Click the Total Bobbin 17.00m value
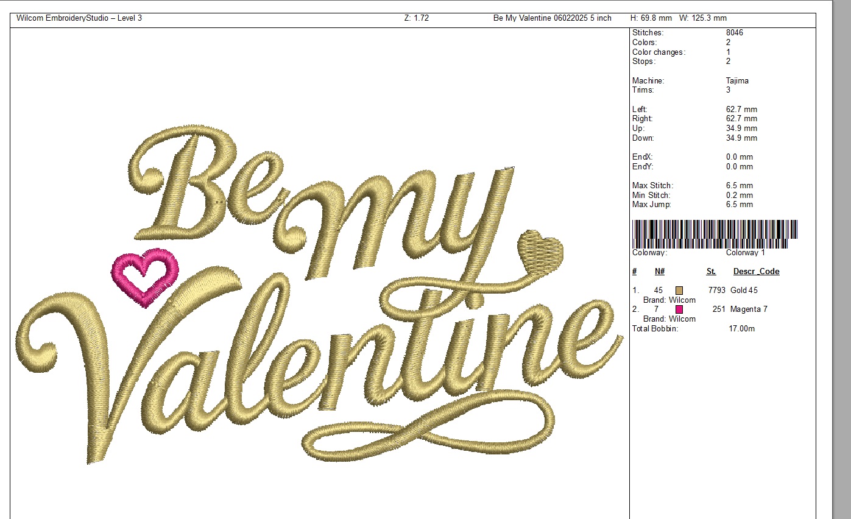The height and width of the screenshot is (519, 851). 741,329
